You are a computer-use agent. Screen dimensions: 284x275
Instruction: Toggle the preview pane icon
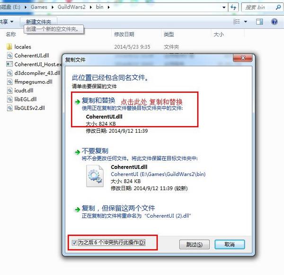tap(259, 22)
